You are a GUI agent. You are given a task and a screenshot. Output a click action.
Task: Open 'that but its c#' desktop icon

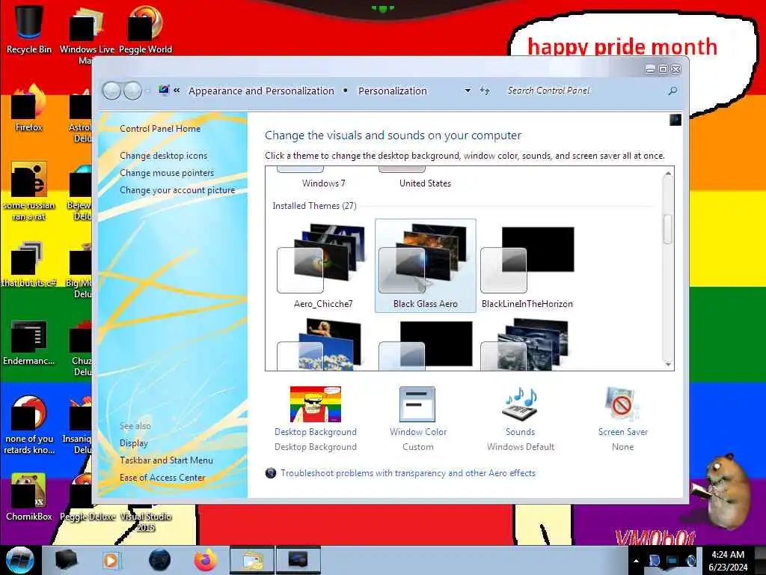29,264
